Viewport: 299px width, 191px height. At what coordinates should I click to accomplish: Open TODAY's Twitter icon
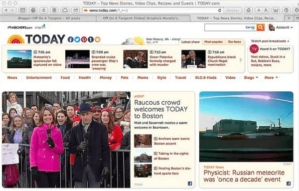click(77, 39)
